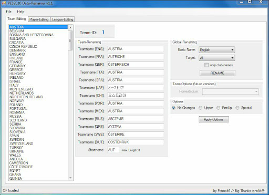Click the Shortname field containing AUT
This screenshot has width=269, height=195.
click(113, 150)
